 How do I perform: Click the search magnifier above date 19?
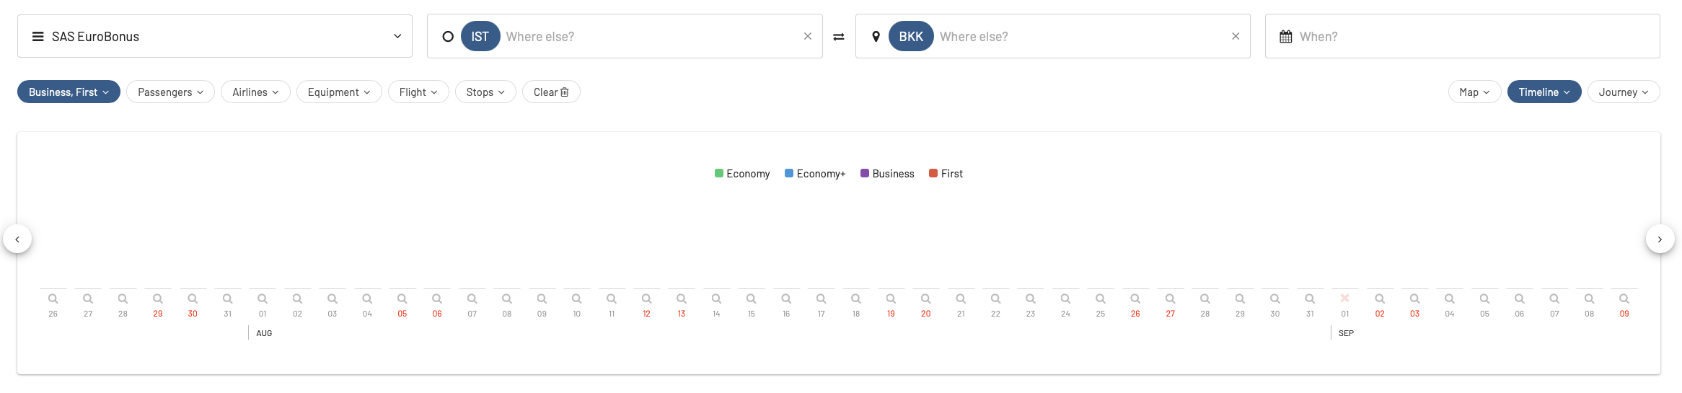click(891, 299)
